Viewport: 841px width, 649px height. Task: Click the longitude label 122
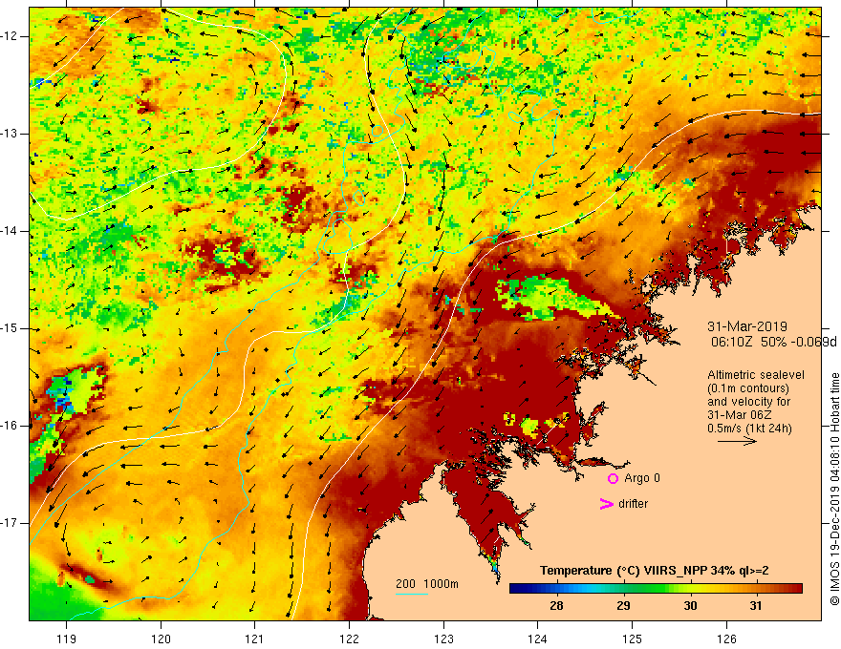pyautogui.click(x=349, y=639)
